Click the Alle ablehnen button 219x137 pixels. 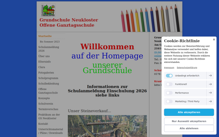189,128
